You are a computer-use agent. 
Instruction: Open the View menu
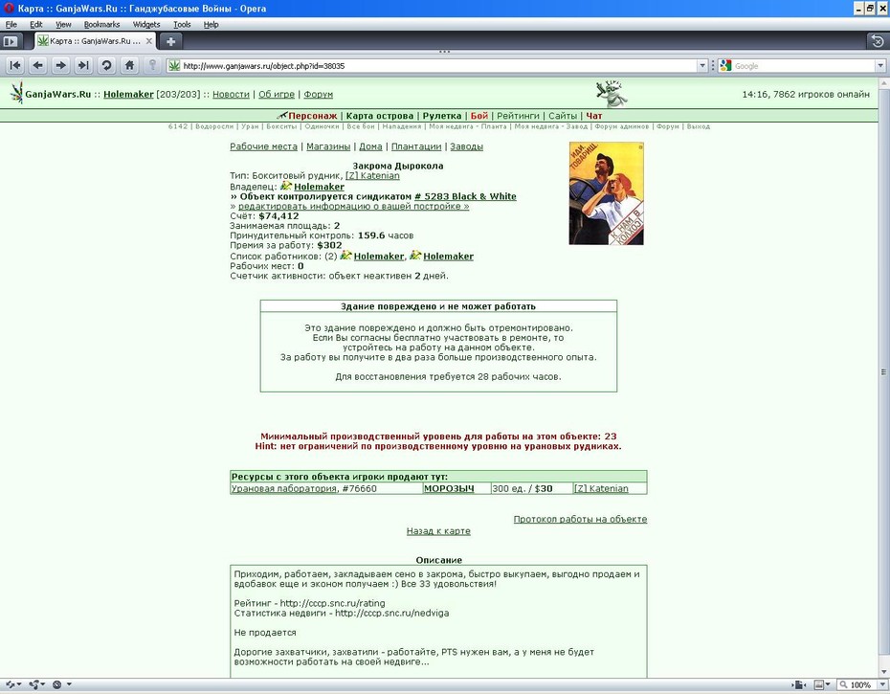click(x=63, y=25)
